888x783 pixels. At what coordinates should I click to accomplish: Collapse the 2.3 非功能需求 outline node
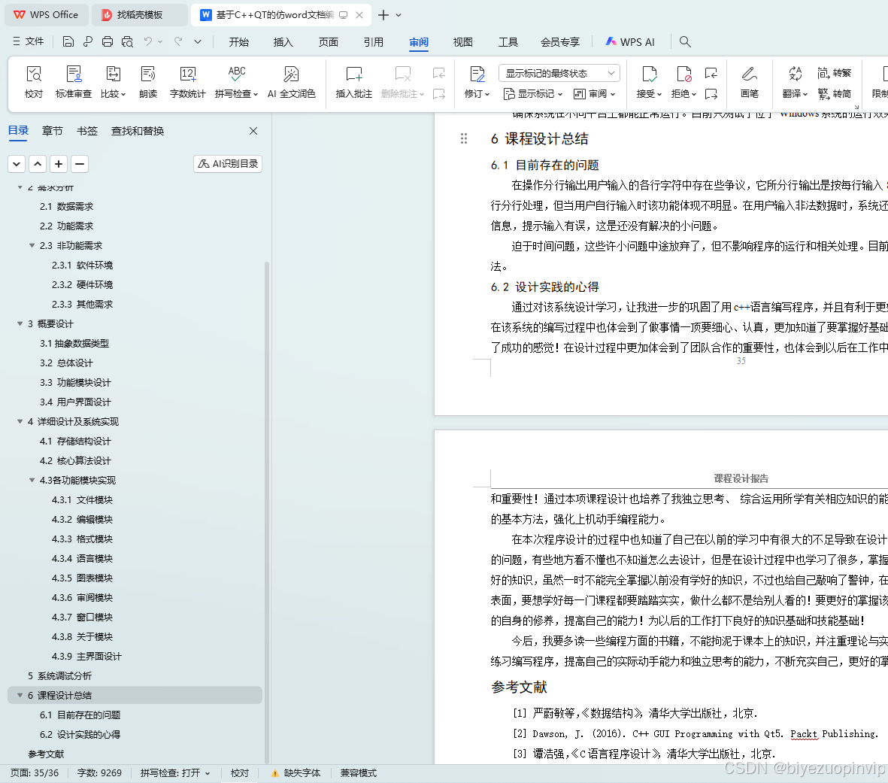click(32, 245)
